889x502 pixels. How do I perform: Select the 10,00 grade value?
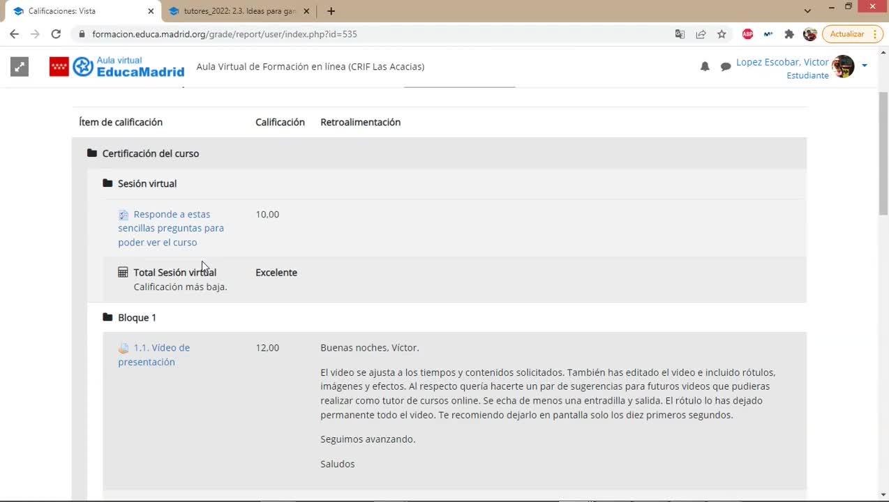pyautogui.click(x=267, y=214)
